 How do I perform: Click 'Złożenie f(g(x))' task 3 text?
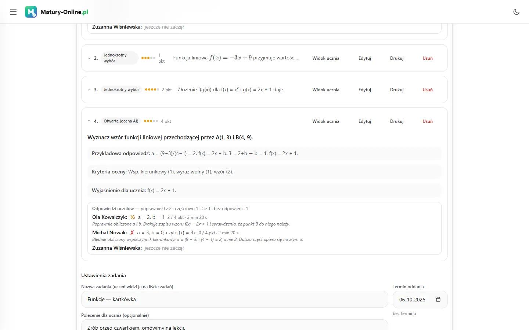coord(230,89)
